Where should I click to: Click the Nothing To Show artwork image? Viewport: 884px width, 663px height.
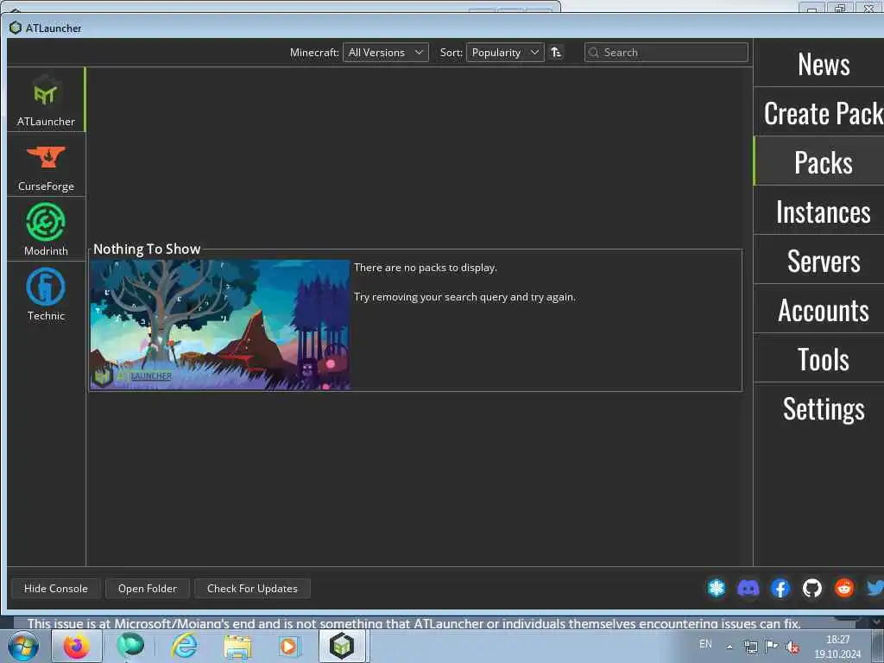[220, 325]
